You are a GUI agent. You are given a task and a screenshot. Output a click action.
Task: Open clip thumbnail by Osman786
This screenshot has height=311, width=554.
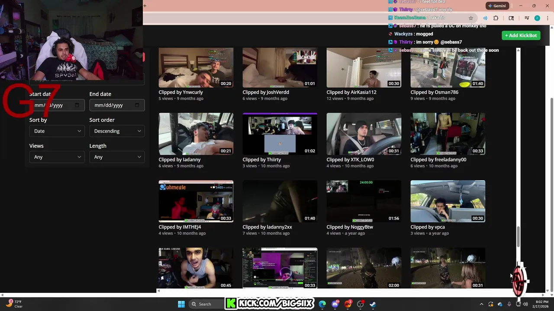[448, 67]
